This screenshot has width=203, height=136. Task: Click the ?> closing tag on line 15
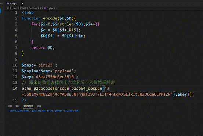coord(24,100)
